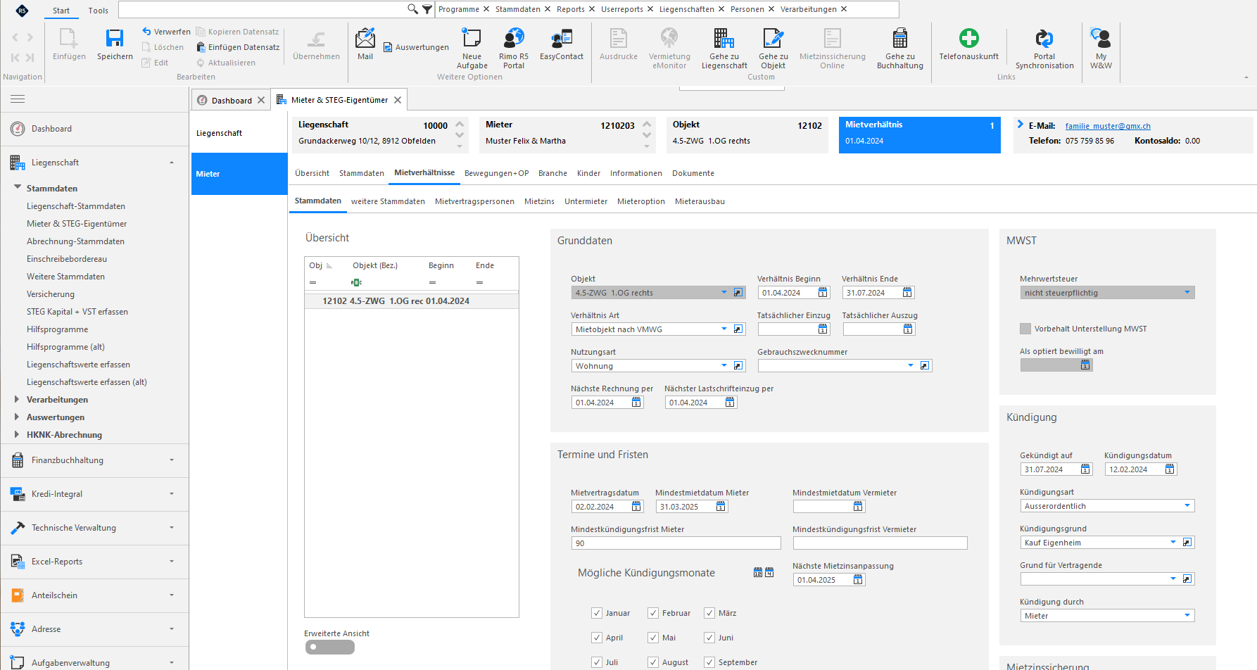1257x670 pixels.
Task: Click Gehe zu Liegenschaft icon
Action: point(724,38)
